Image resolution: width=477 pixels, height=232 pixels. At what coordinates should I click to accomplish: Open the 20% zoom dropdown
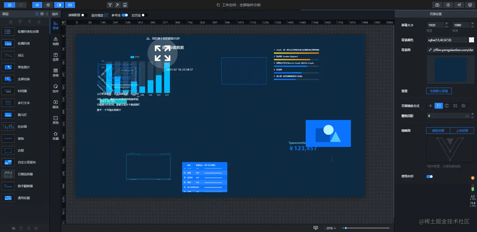(x=330, y=228)
